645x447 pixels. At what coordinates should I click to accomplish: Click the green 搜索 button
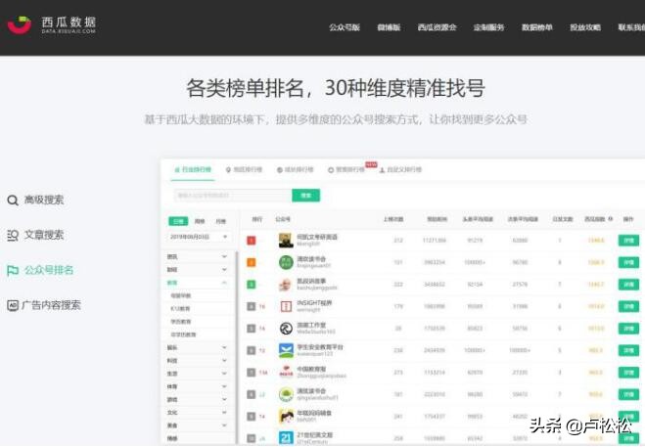306,196
